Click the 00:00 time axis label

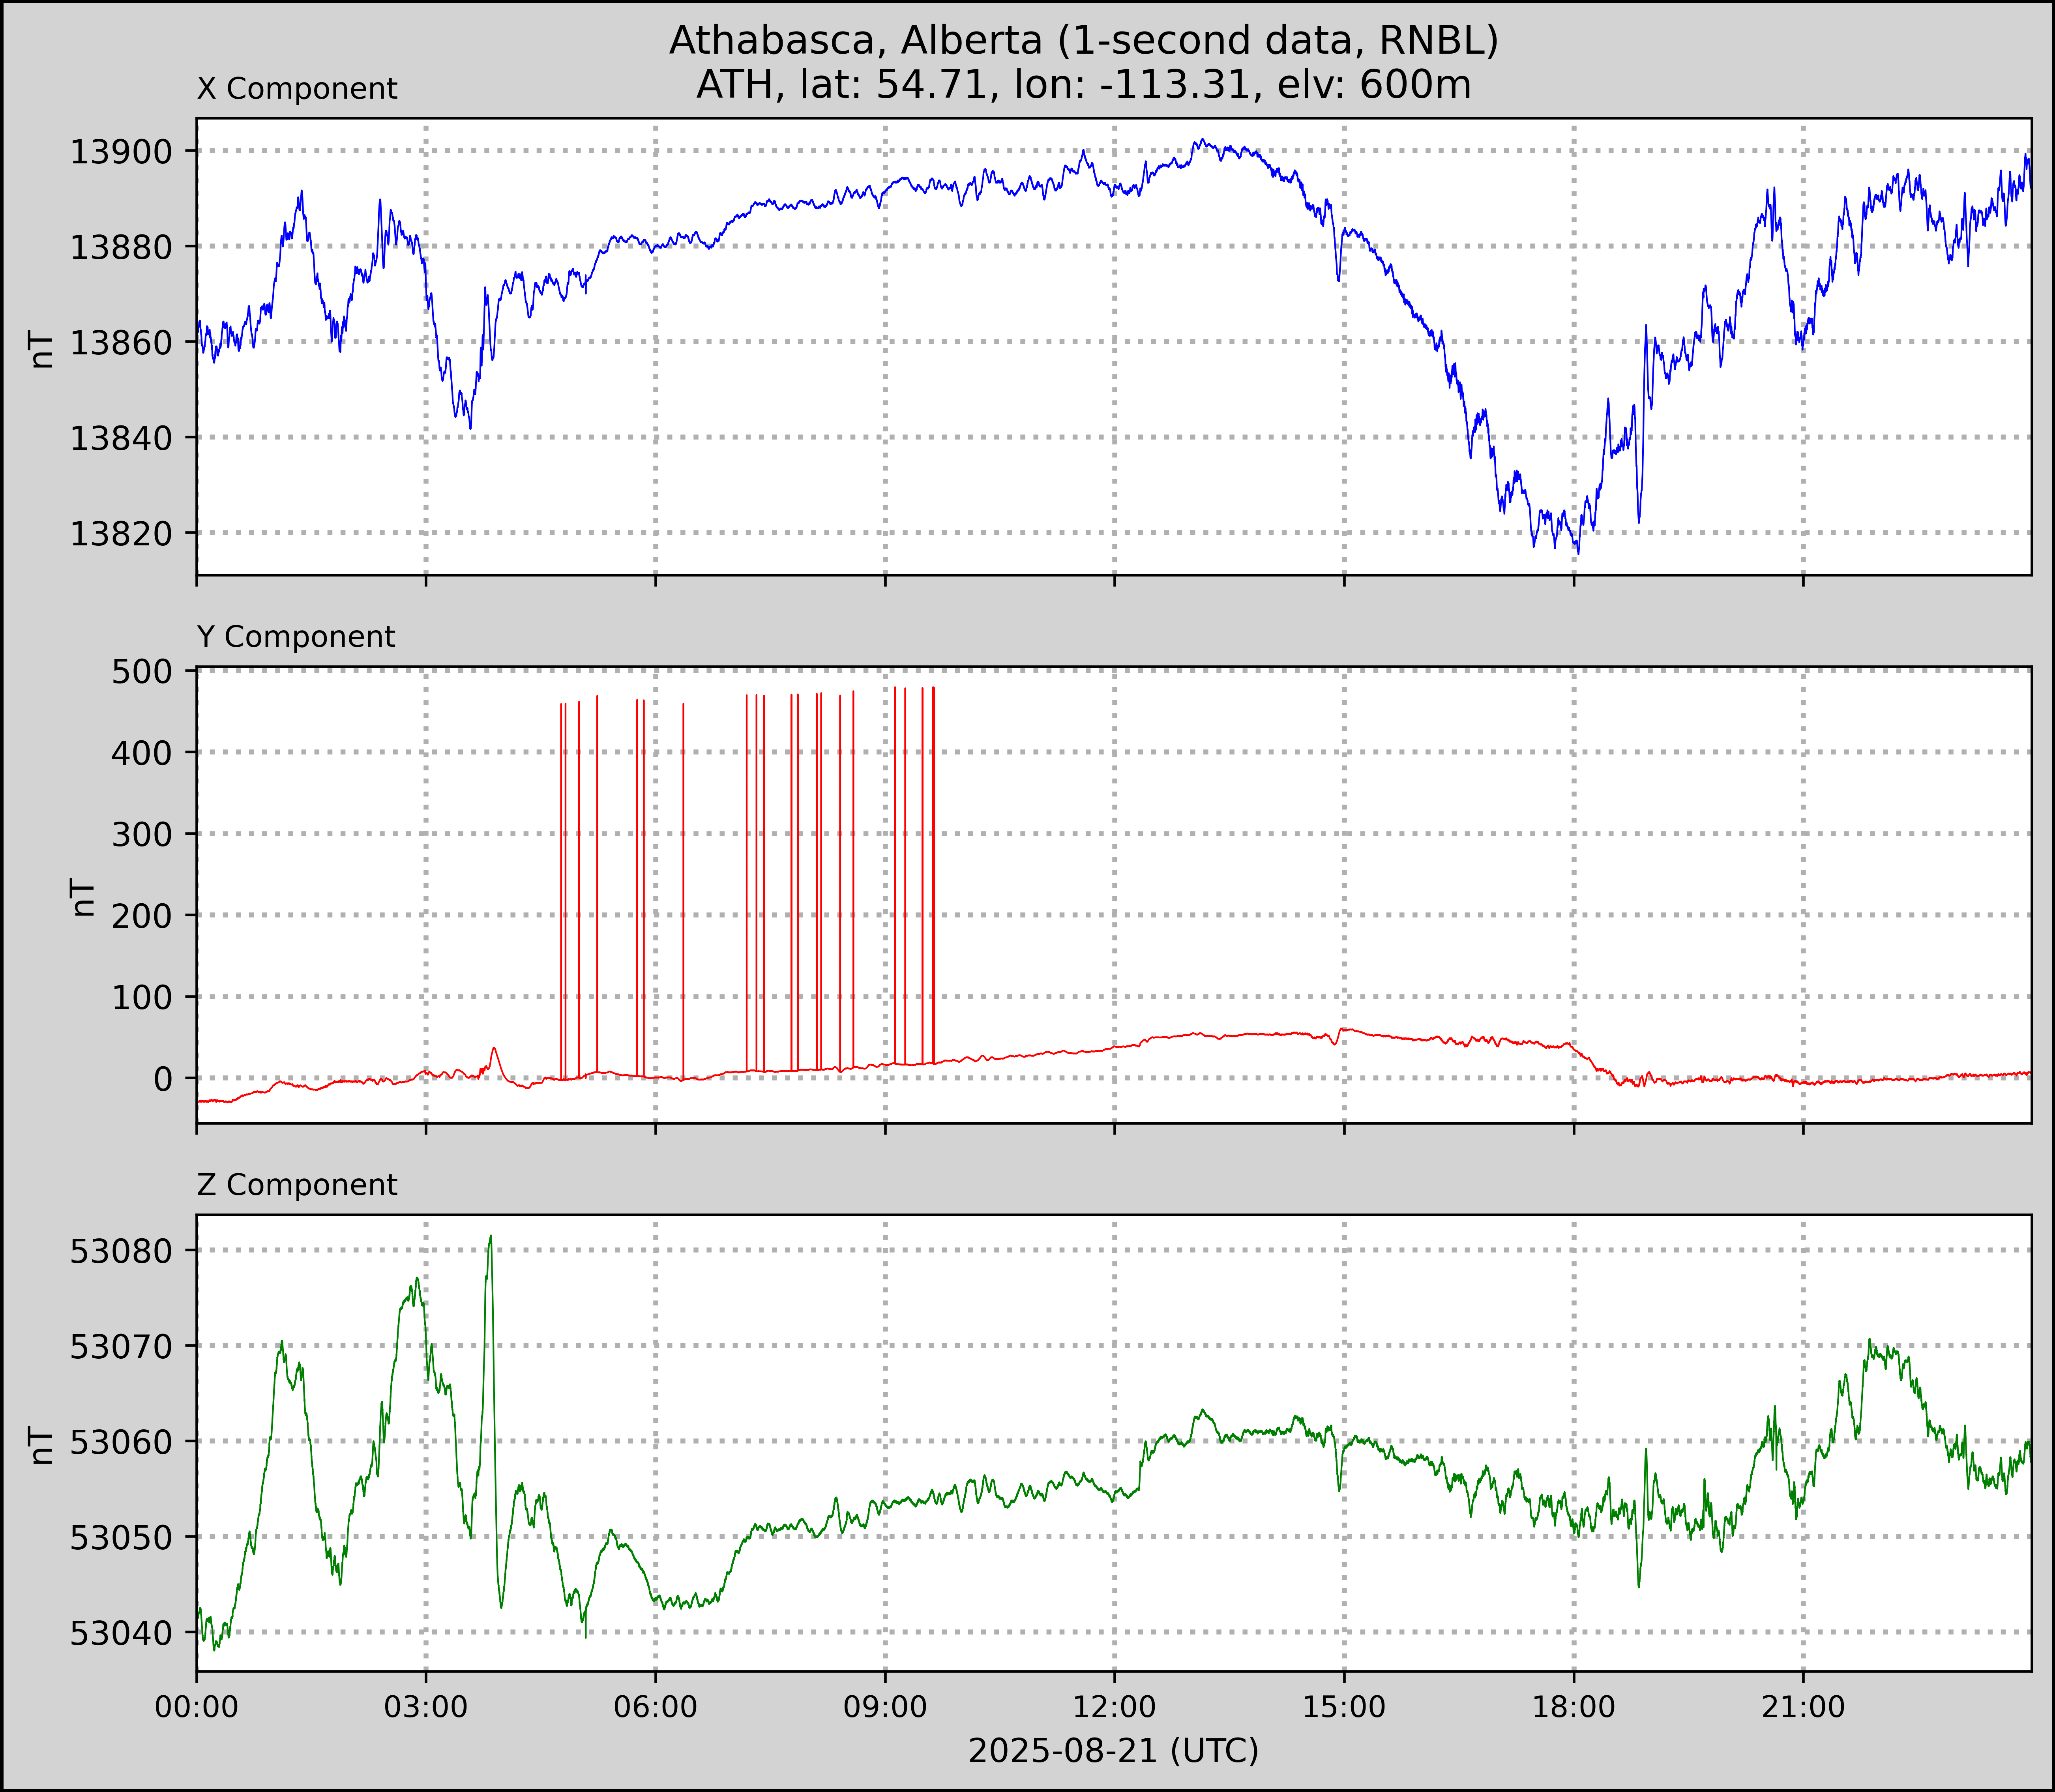click(x=197, y=1707)
